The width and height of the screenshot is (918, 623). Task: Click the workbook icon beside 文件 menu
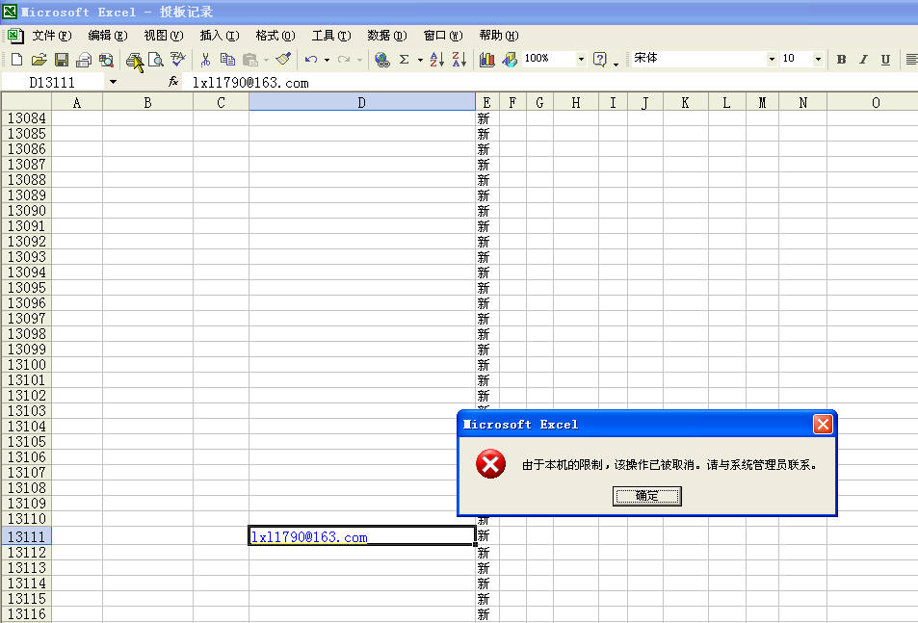[x=15, y=36]
